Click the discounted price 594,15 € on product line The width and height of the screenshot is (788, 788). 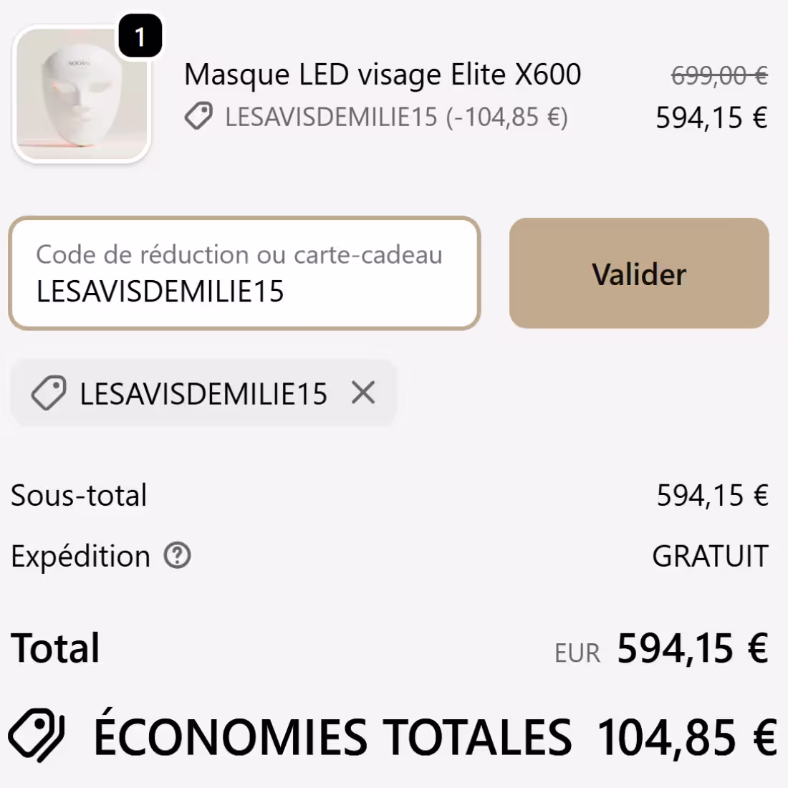(x=713, y=118)
